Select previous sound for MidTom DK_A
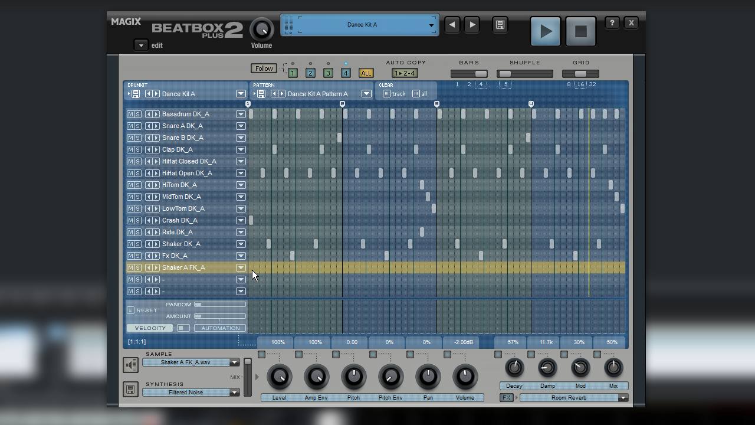 tap(149, 197)
